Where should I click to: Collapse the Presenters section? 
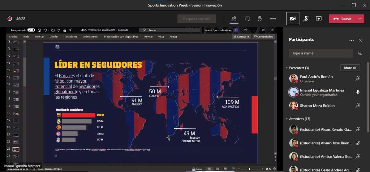click(x=287, y=68)
